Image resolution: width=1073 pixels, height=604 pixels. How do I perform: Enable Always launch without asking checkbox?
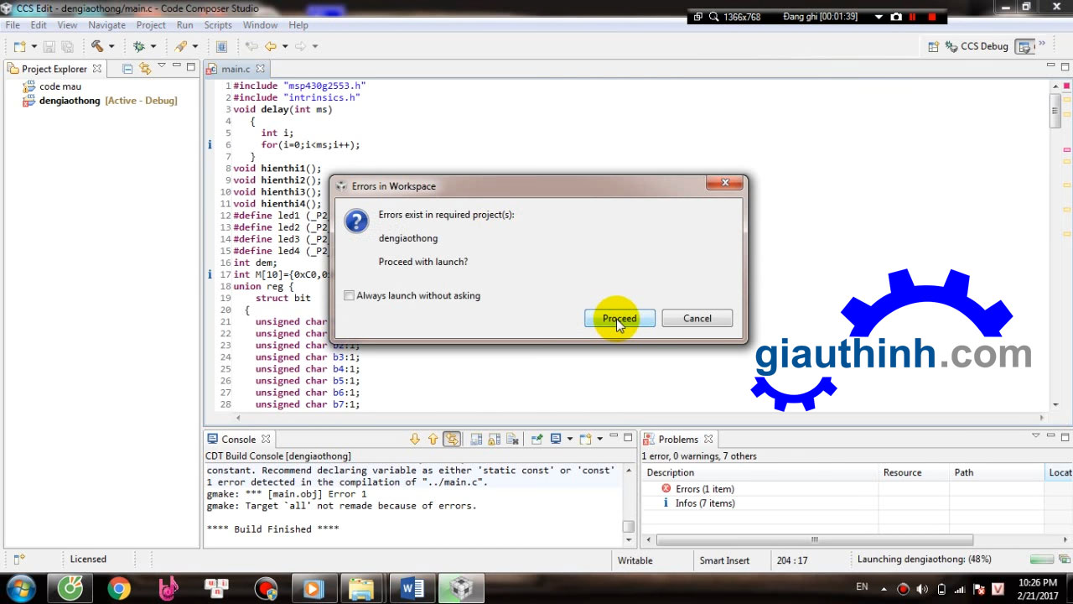click(349, 295)
